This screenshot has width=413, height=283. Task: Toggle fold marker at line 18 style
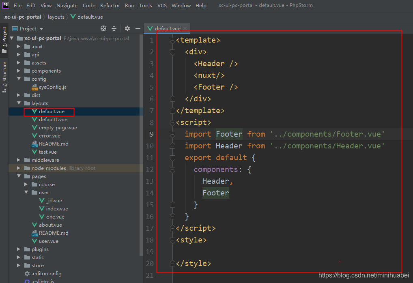pyautogui.click(x=172, y=240)
